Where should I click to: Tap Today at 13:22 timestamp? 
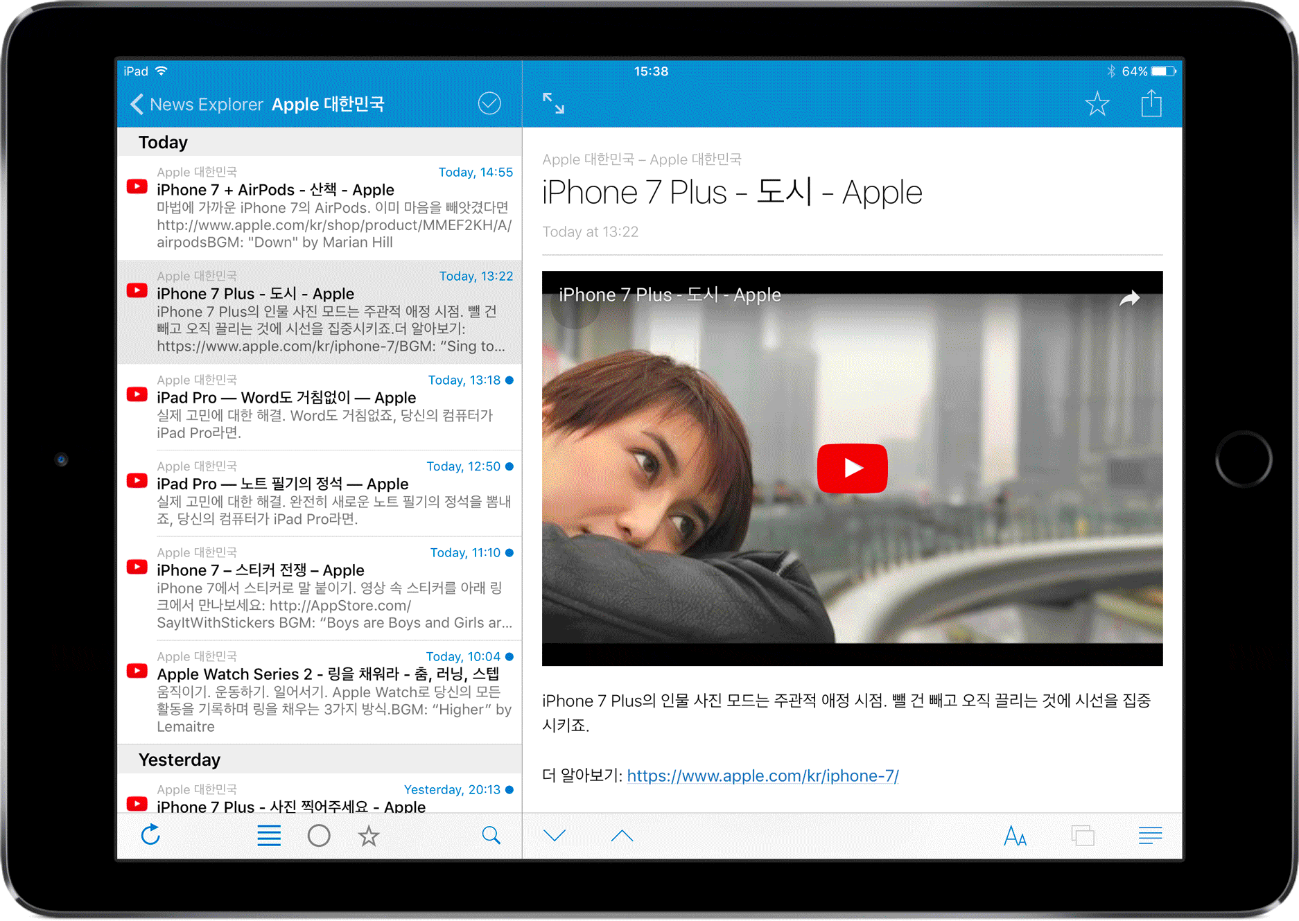590,231
